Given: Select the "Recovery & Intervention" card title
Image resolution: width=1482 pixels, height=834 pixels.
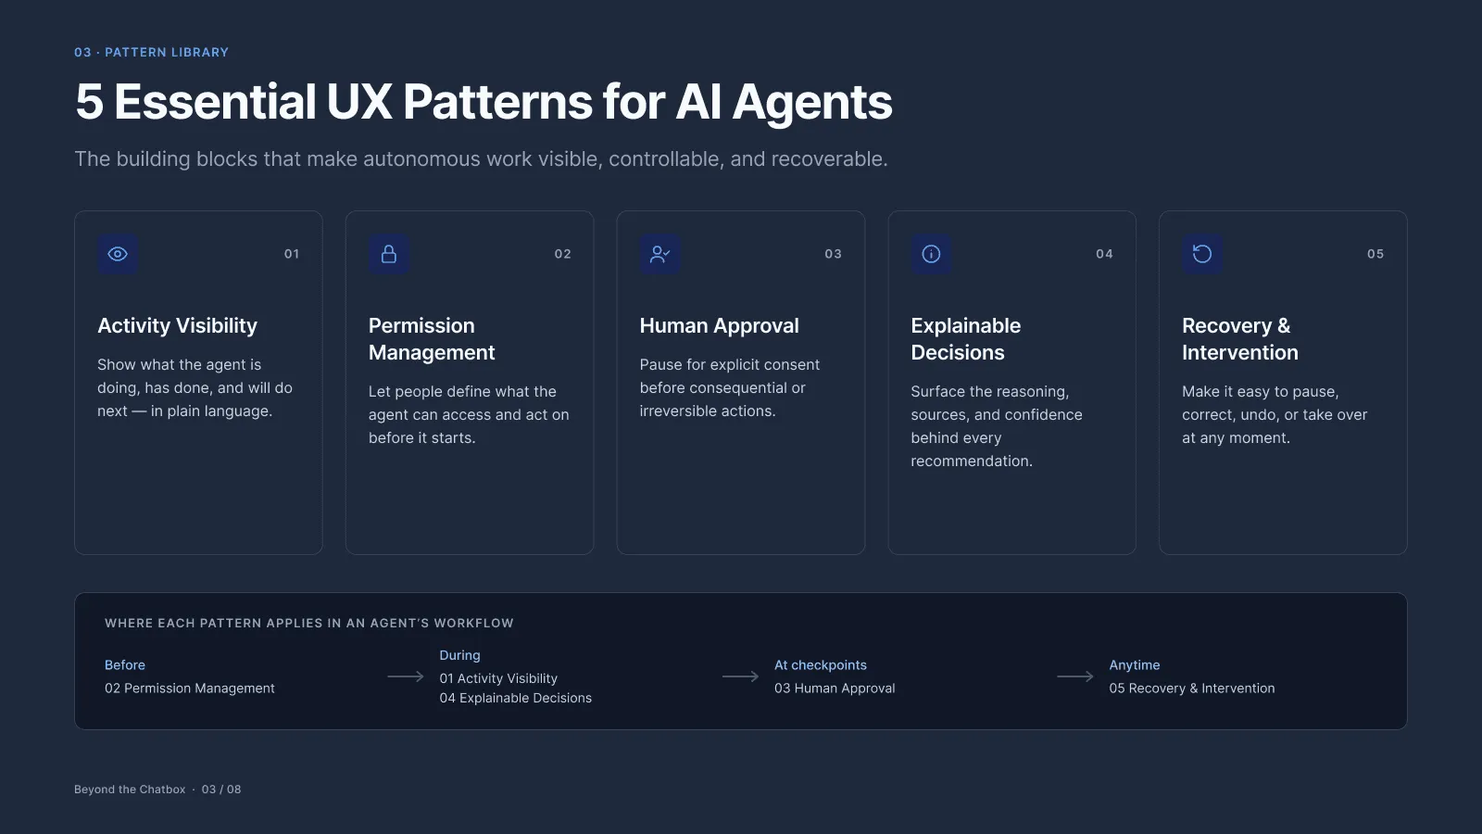Looking at the screenshot, I should coord(1240,339).
